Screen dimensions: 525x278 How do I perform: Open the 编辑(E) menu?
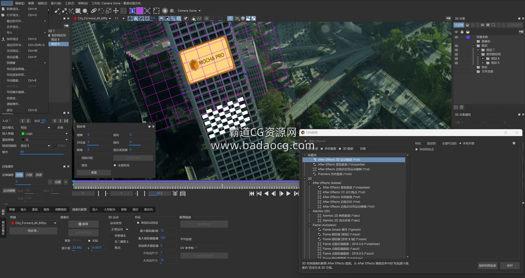tap(20, 3)
